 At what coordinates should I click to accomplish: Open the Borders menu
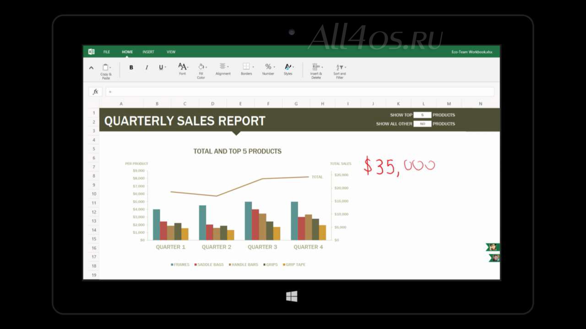pyautogui.click(x=247, y=69)
